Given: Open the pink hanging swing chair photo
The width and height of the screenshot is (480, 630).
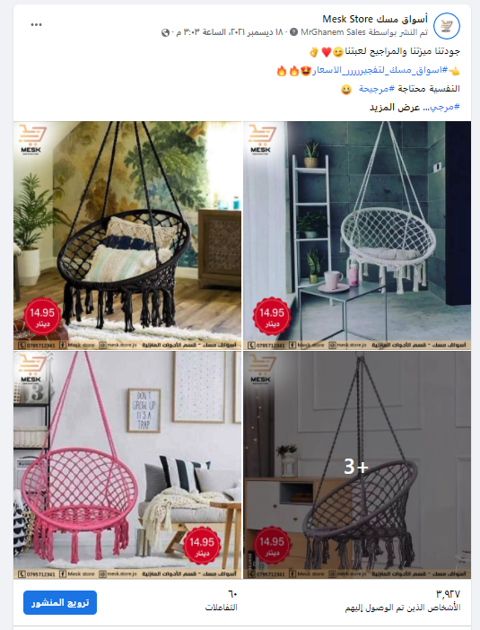Looking at the screenshot, I should pyautogui.click(x=127, y=465).
